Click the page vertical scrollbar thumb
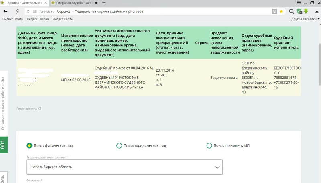321x183 pixels. pos(320,64)
